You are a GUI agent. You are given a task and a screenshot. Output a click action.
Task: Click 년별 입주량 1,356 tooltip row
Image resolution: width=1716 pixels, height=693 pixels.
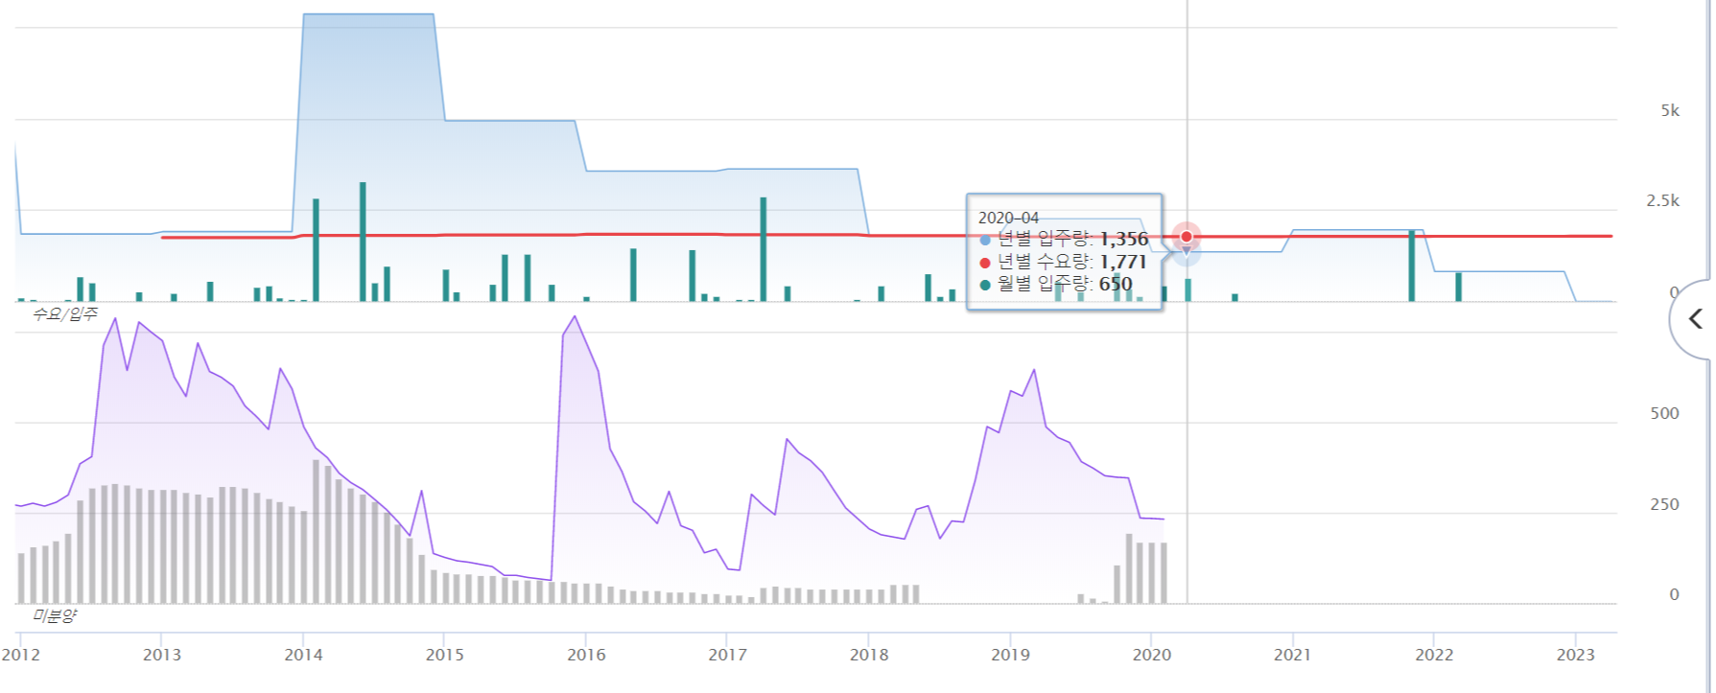[x=1063, y=239]
